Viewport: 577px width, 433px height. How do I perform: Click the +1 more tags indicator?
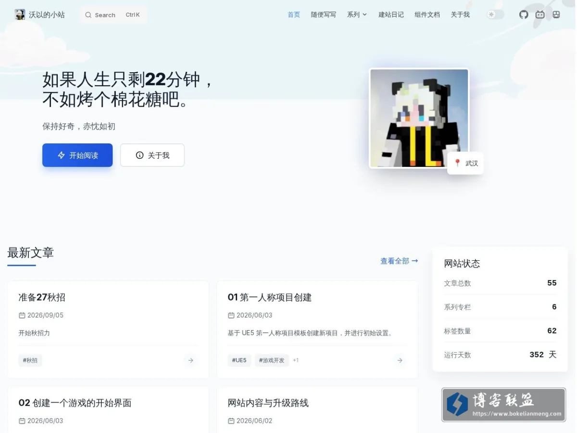[296, 360]
